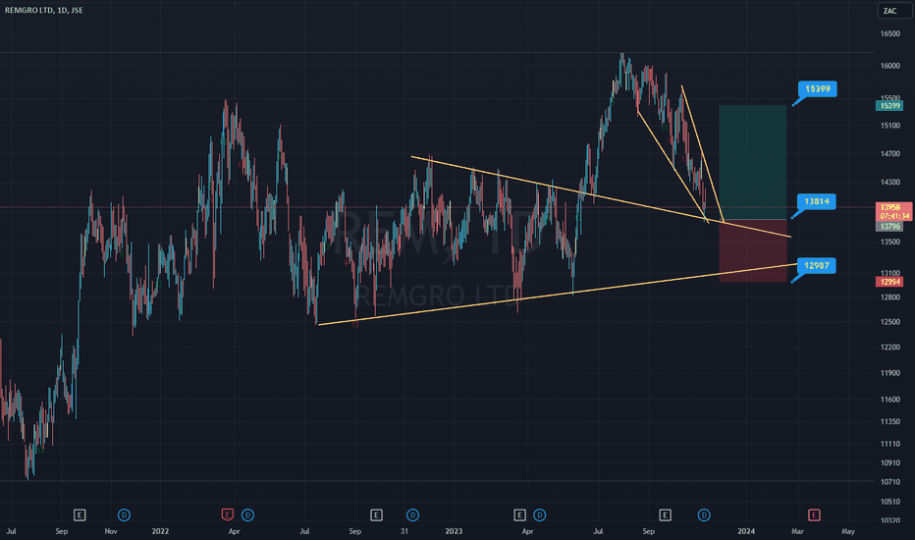Click the earnings E icon after Sep 2023
Viewport: 915px width, 540px height.
pyautogui.click(x=666, y=514)
